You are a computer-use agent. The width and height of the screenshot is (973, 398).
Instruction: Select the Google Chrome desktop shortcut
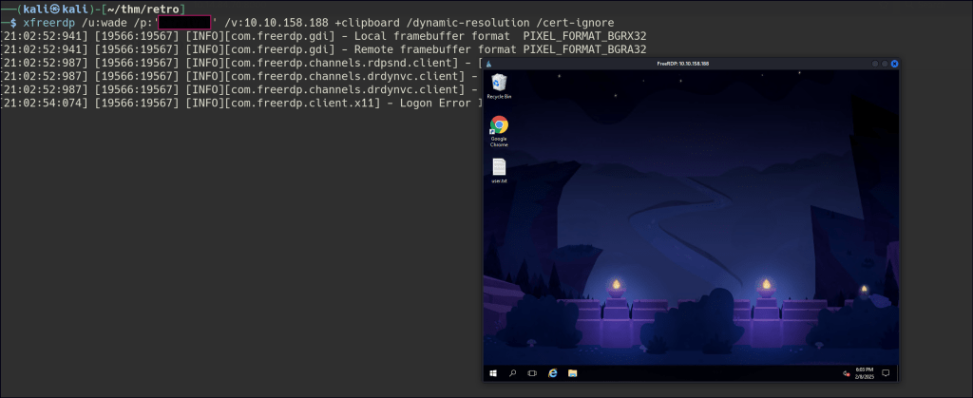[499, 130]
